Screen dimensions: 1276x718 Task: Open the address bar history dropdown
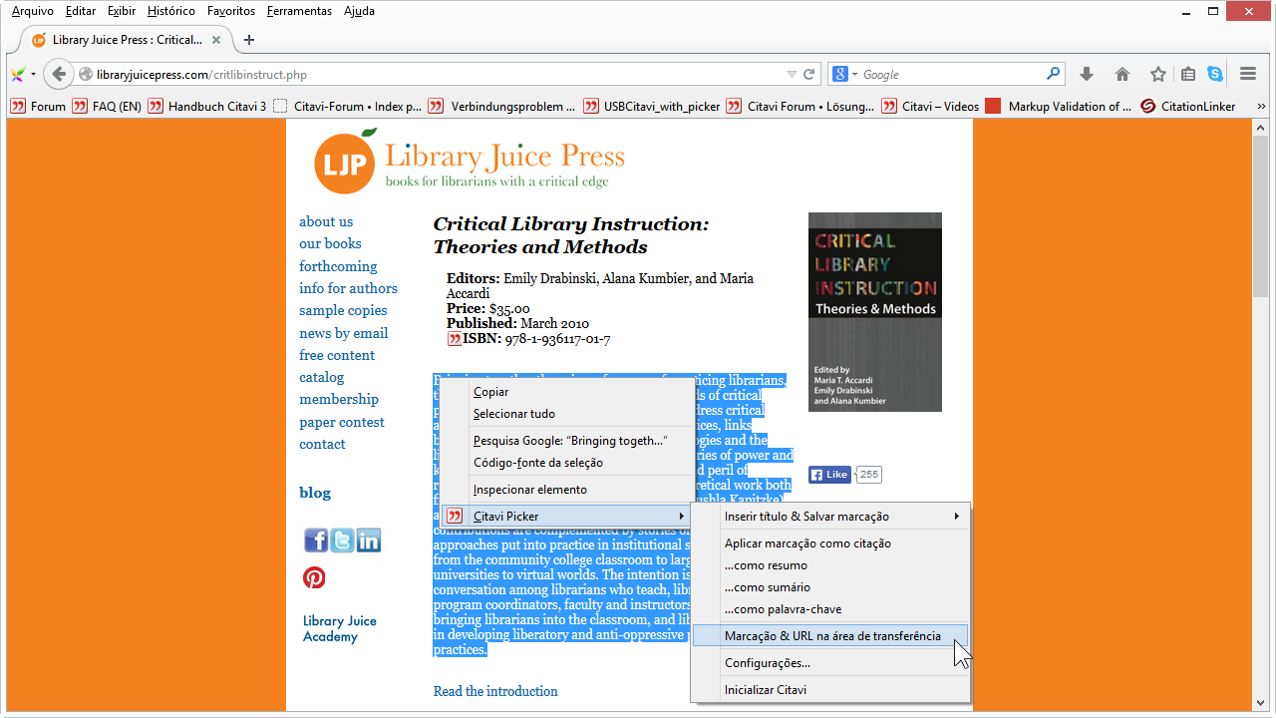click(x=792, y=75)
